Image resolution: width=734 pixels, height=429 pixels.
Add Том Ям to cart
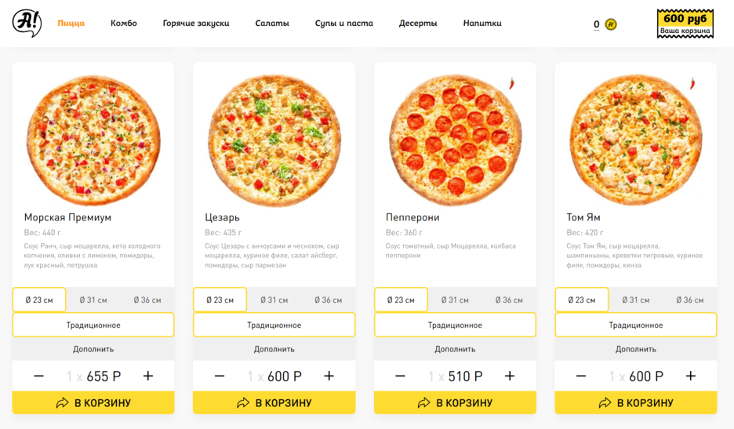click(x=636, y=403)
